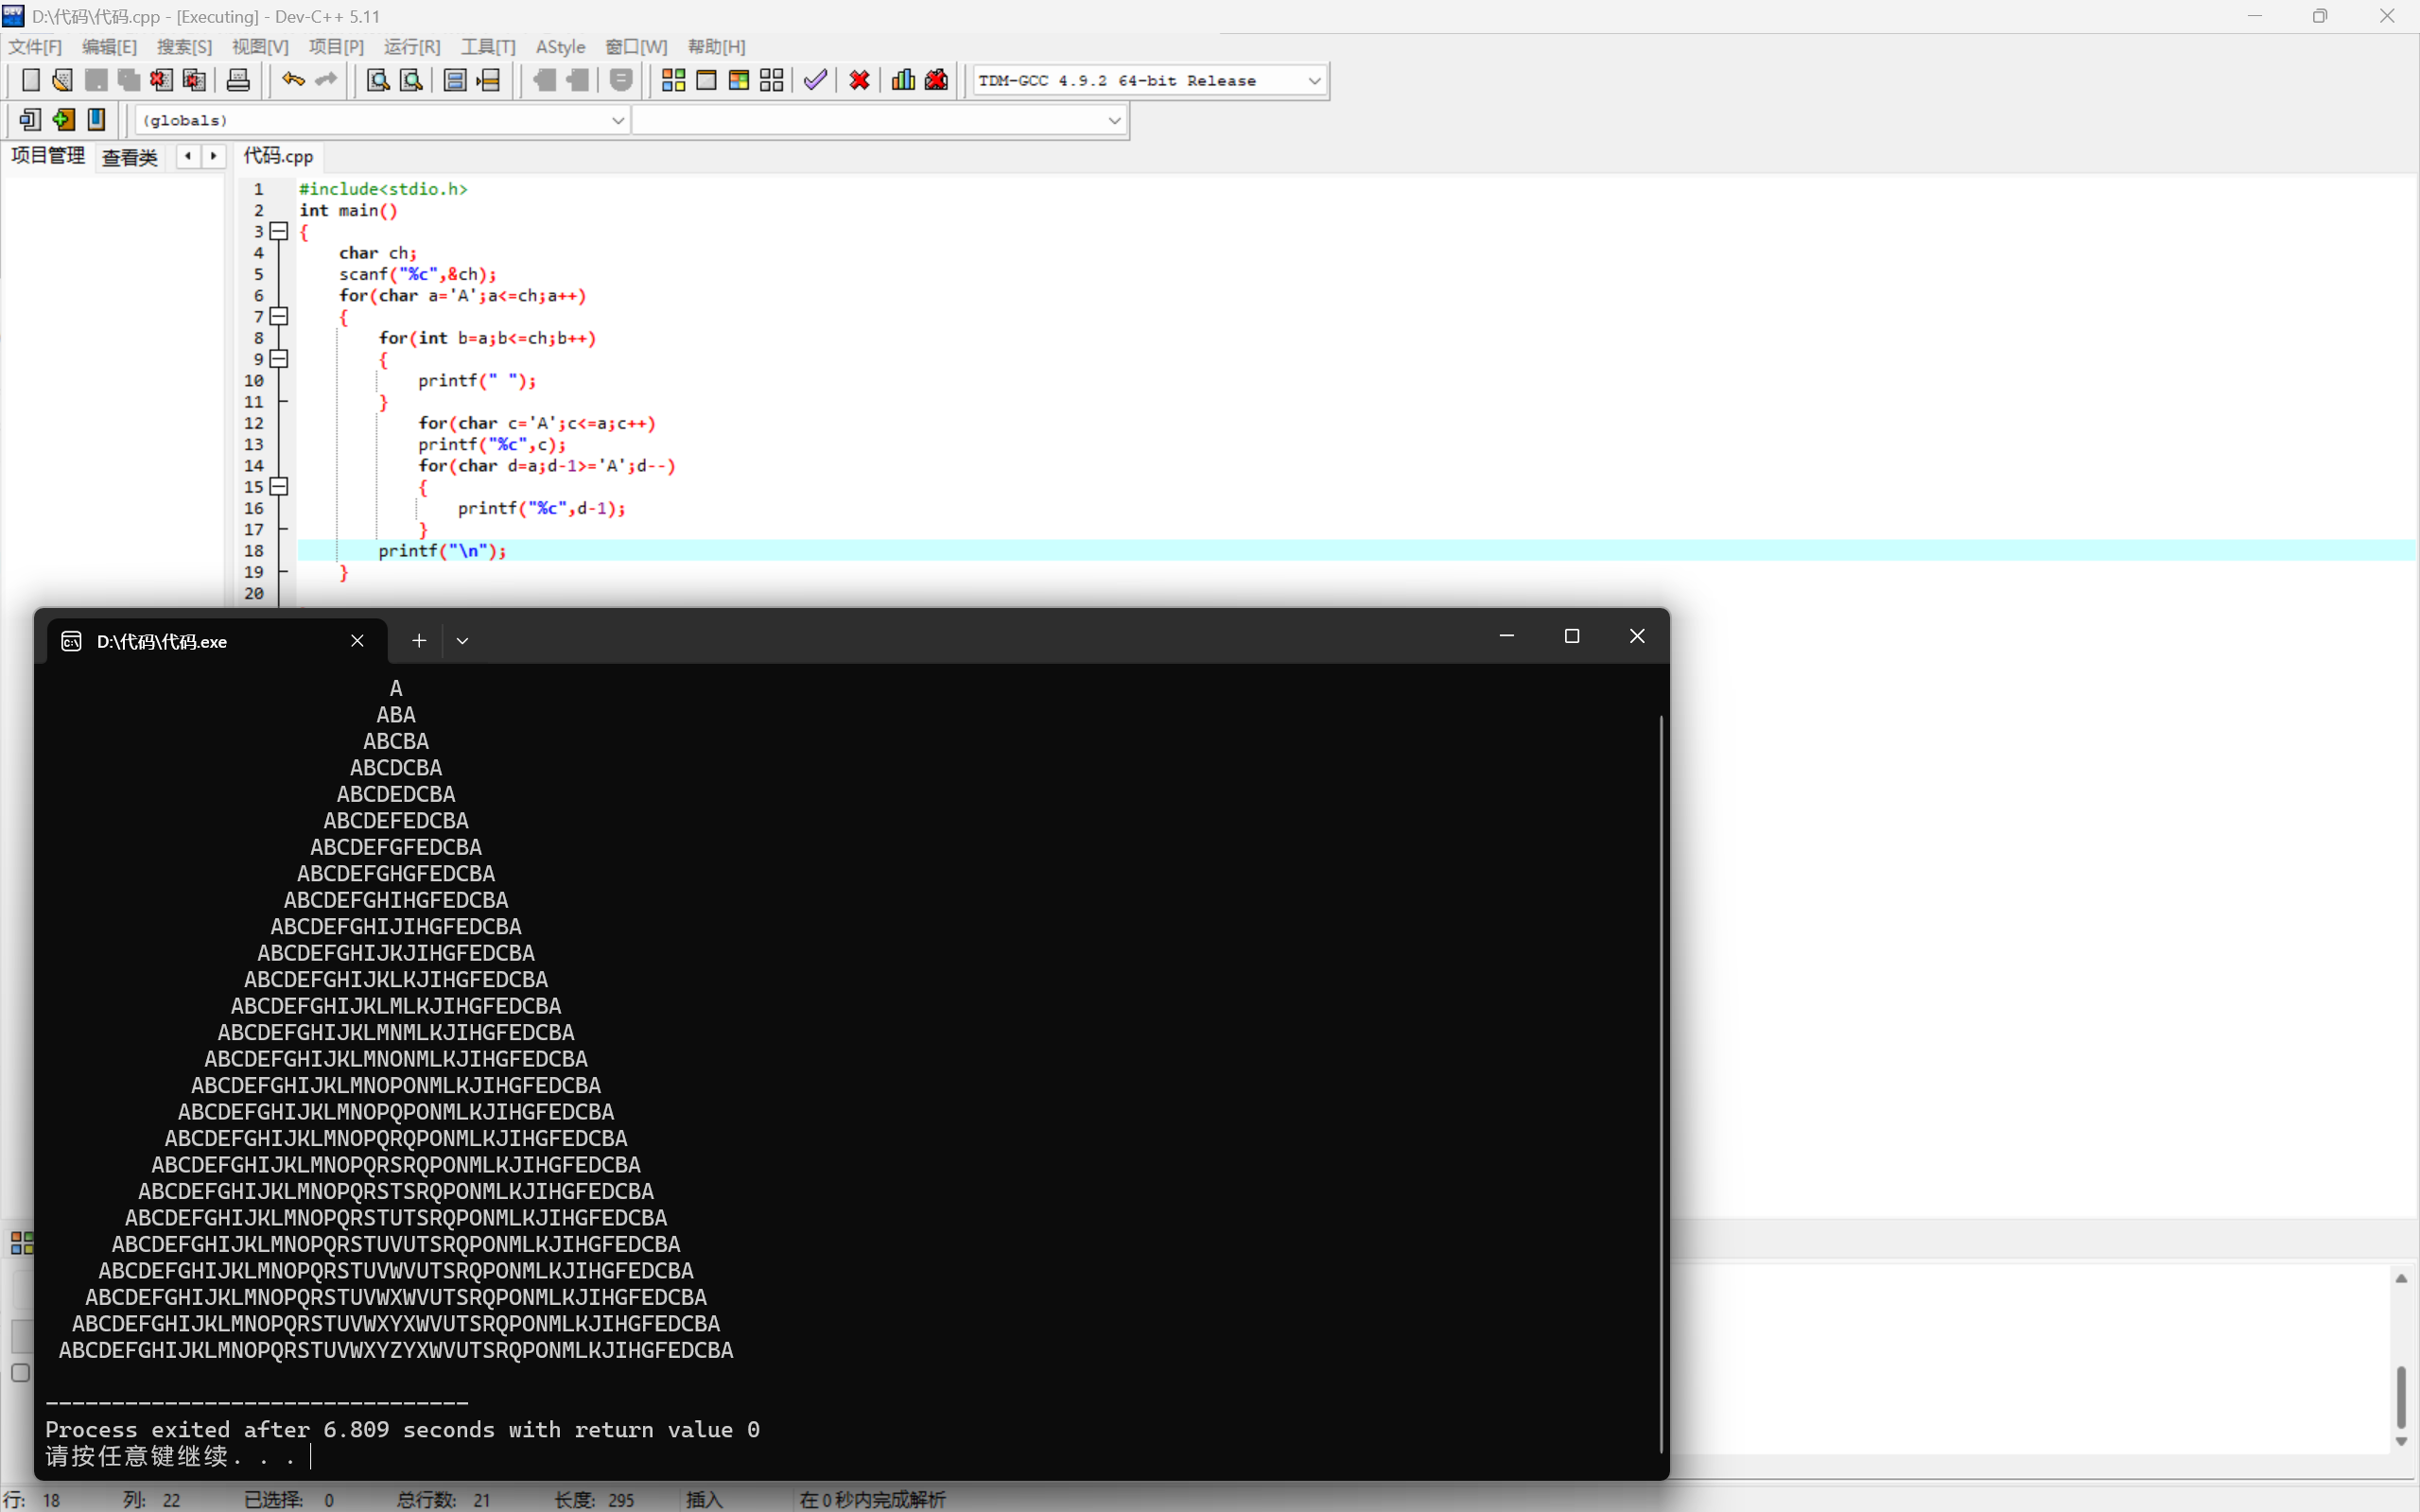2420x1512 pixels.
Task: Click the terminal new tab plus button
Action: click(419, 641)
